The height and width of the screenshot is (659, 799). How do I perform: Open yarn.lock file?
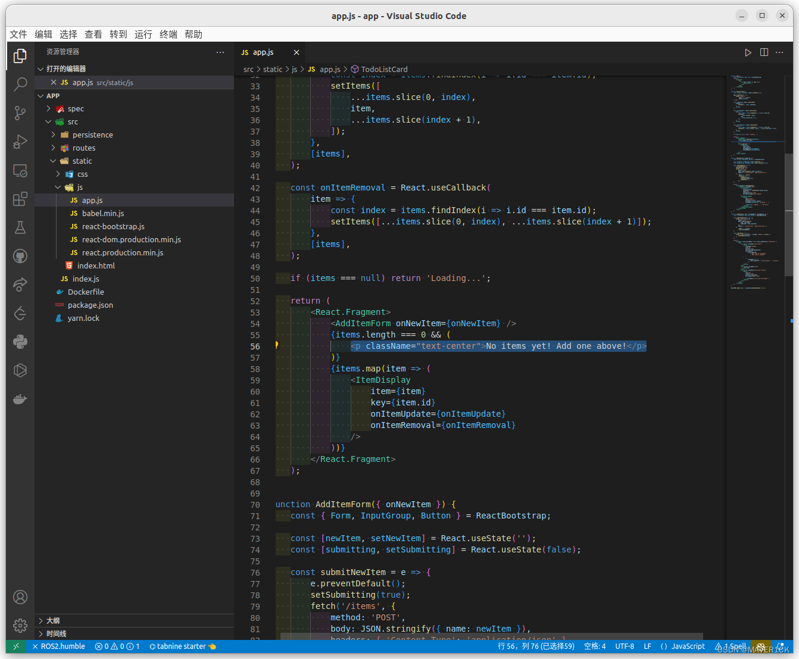coord(134,318)
